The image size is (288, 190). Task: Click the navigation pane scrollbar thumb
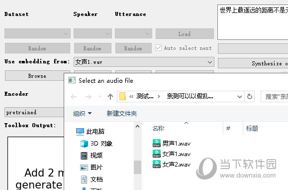[x=137, y=167]
